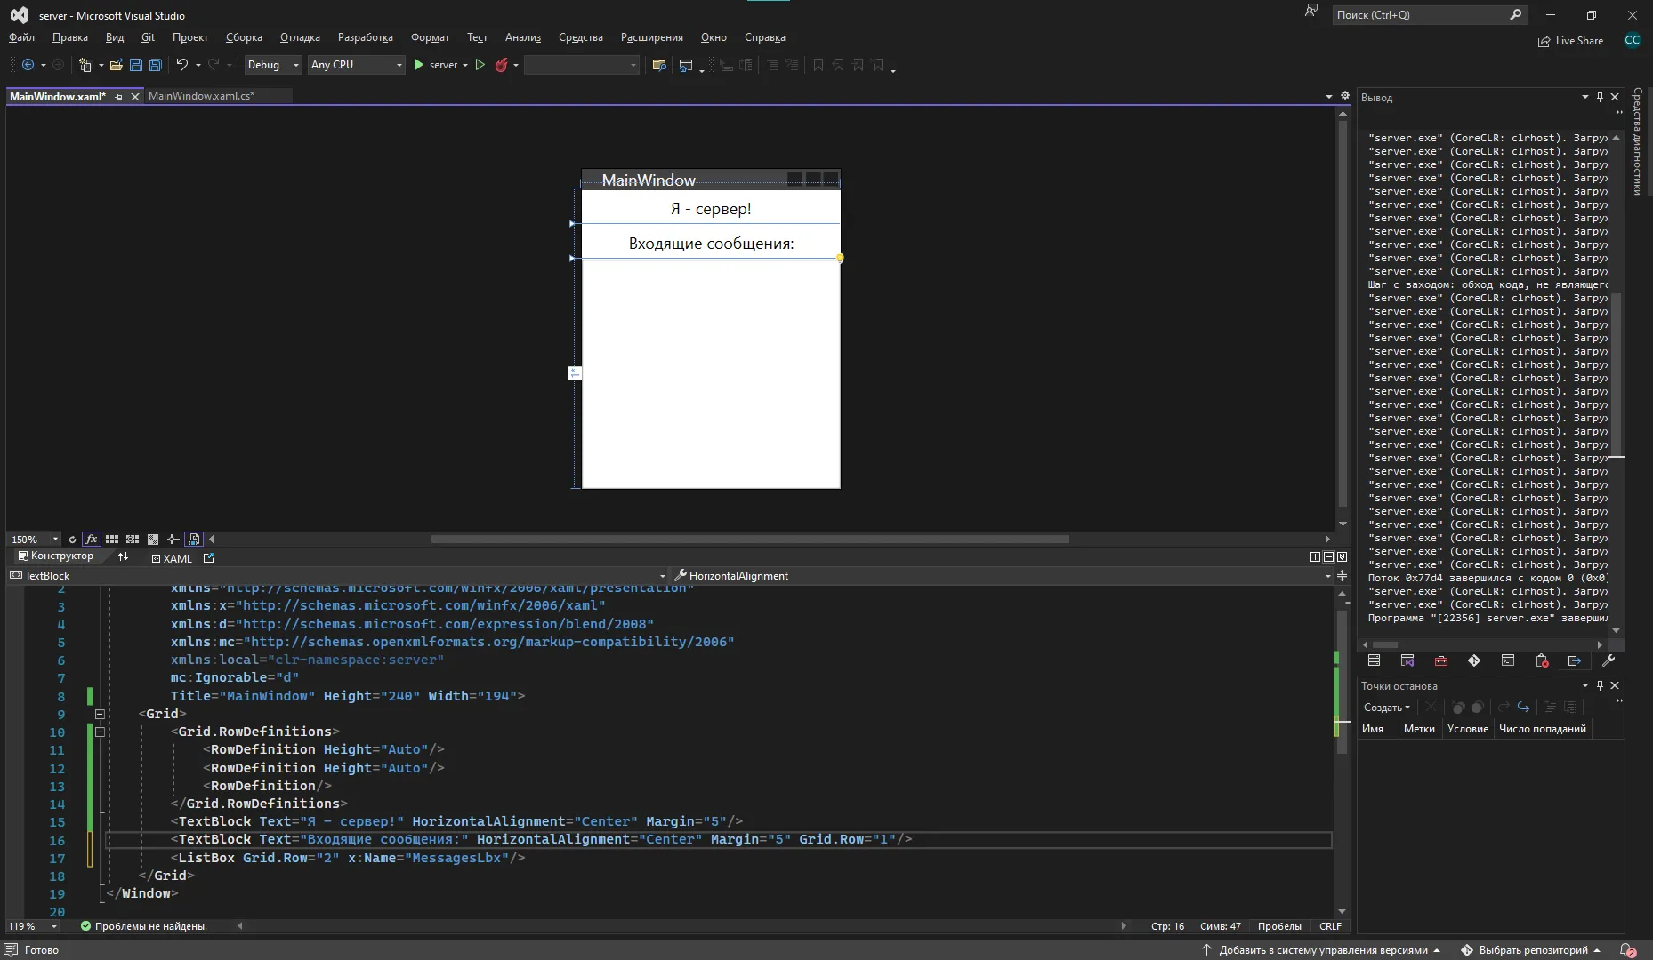Click the Число попаданий column header
The height and width of the screenshot is (960, 1653).
[x=1543, y=729]
